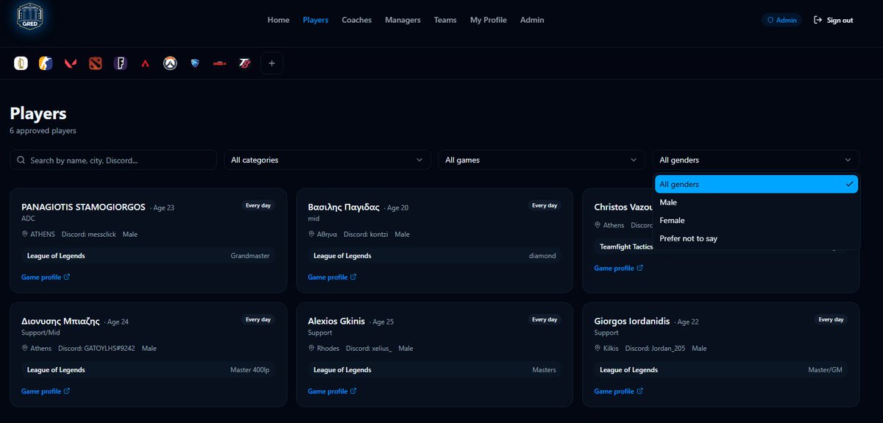Click Discord: GATOYLHS#9242 text
The width and height of the screenshot is (883, 423).
96,349
